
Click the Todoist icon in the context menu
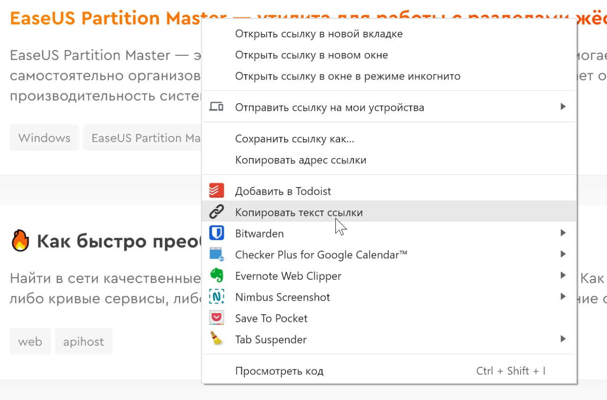[216, 191]
